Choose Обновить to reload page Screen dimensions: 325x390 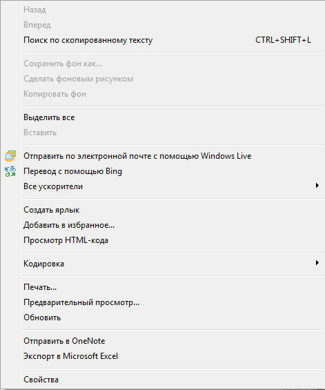pyautogui.click(x=172, y=318)
